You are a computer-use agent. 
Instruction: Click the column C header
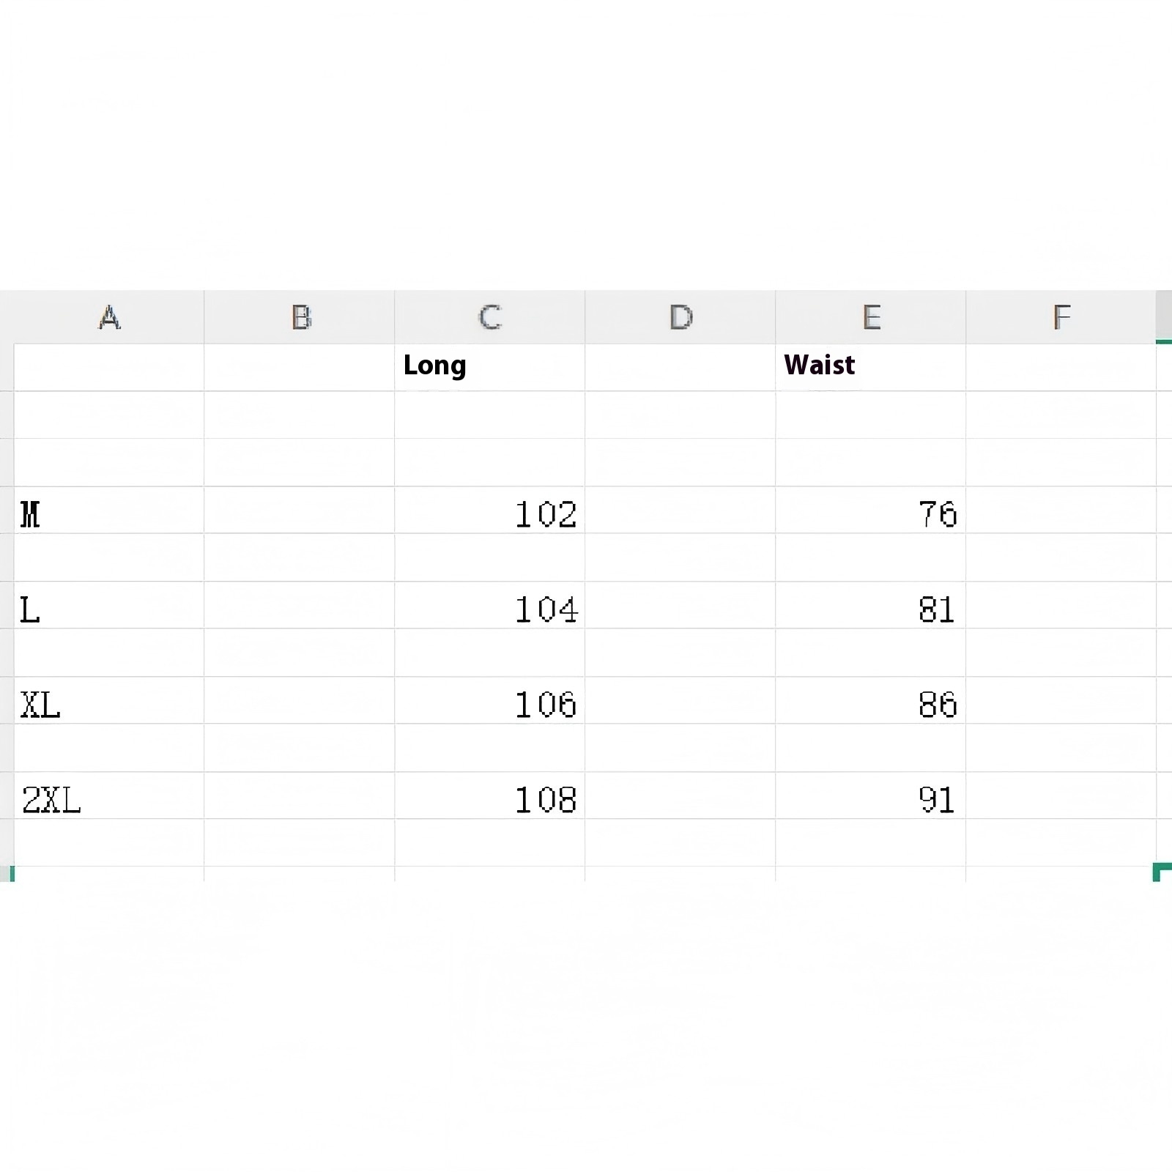tap(489, 317)
